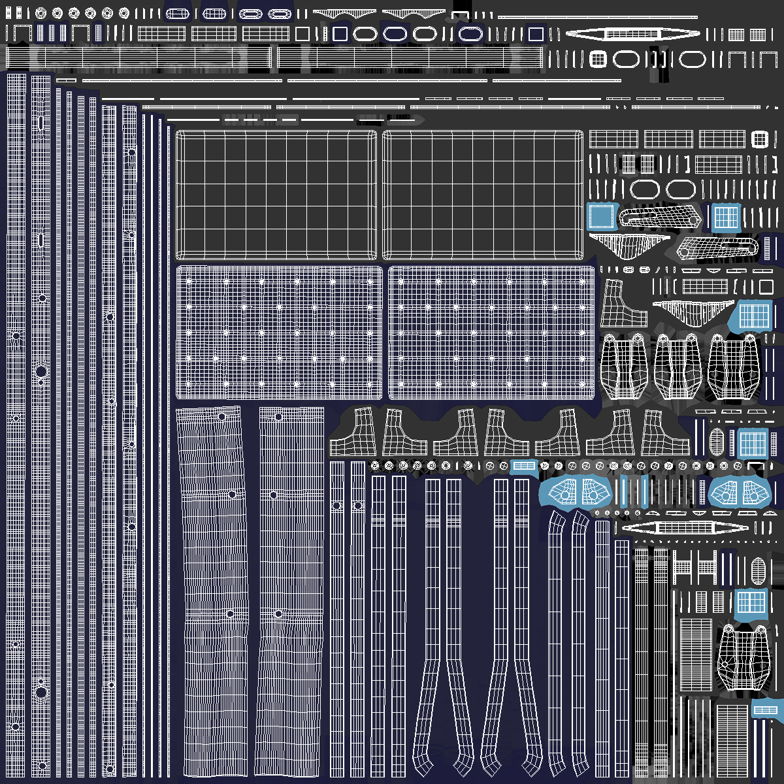
Task: Select the small blue strip island in the rivet row
Action: coord(523,465)
